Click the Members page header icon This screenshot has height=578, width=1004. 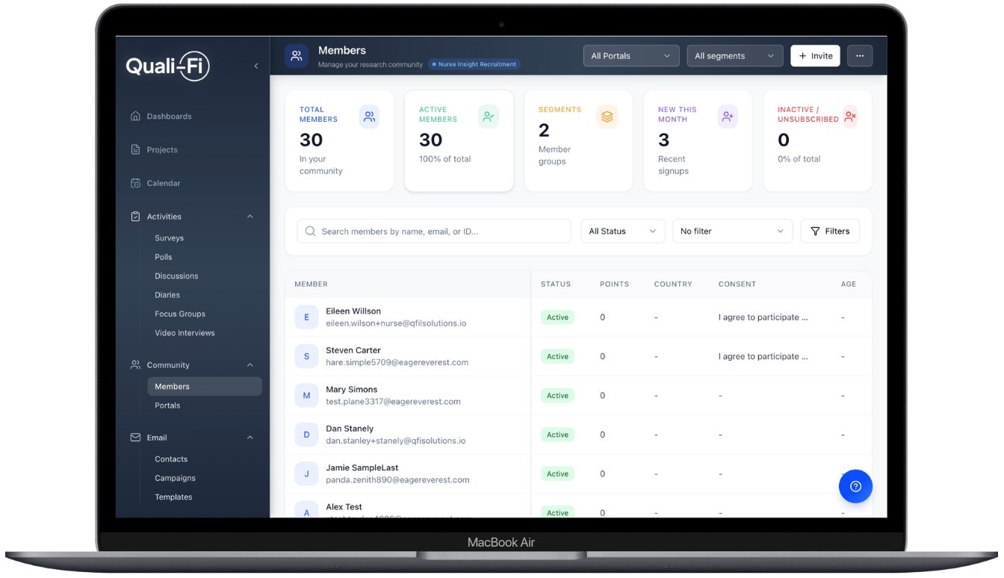(297, 56)
